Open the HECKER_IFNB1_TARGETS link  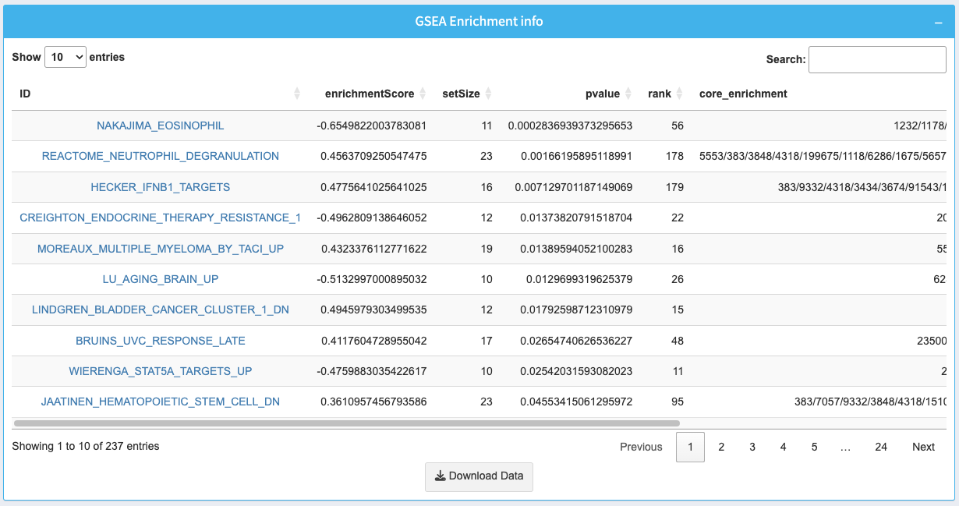point(160,187)
